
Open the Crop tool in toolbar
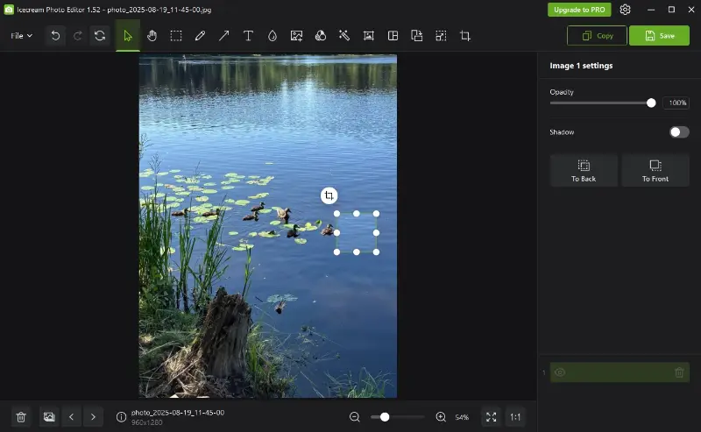(x=465, y=36)
